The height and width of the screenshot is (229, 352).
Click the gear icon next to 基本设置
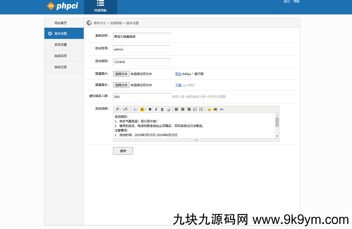click(x=50, y=33)
